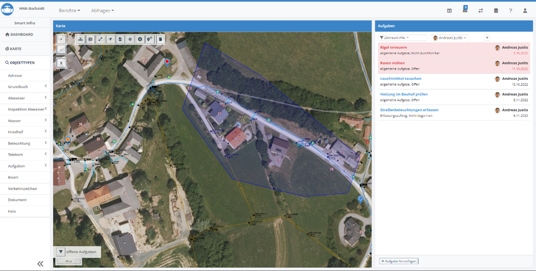Viewport: 536px width, 271px height.
Task: Click the add location marker tool
Action: 150,39
